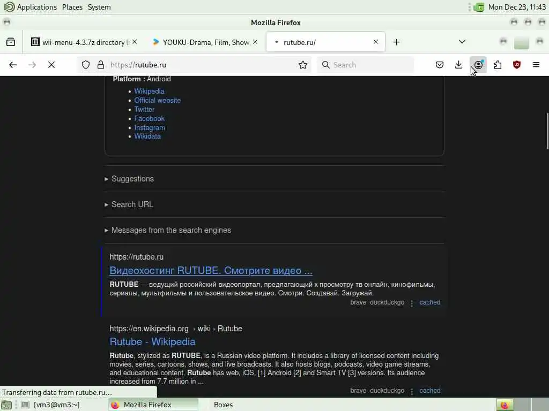Select Mozilla Firefox in the taskbar

tap(153, 405)
